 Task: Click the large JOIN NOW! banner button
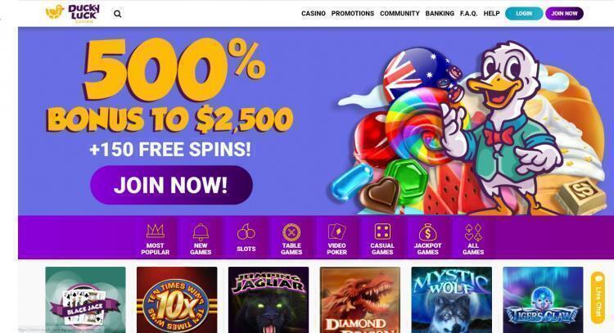pyautogui.click(x=172, y=185)
